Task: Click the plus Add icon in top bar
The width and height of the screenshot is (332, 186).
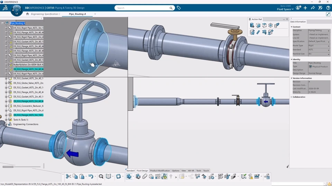Action: click(x=305, y=8)
